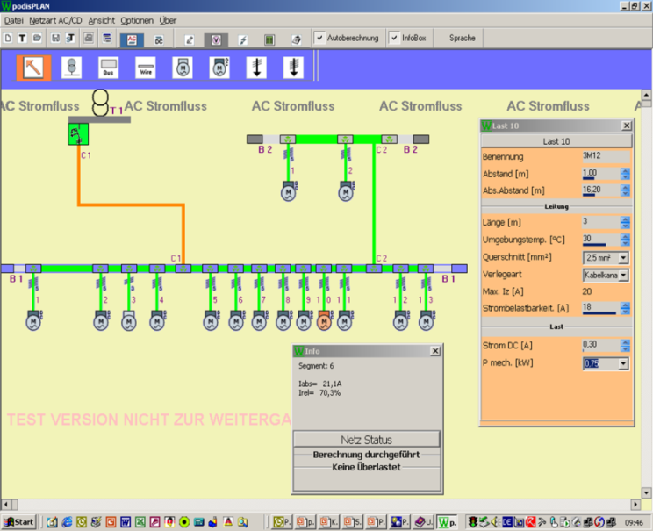Click the podisPLAN taskbar button
653x531 pixels.
click(448, 522)
